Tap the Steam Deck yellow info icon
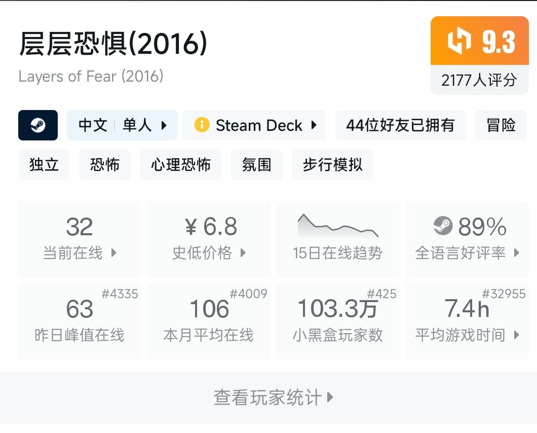 tap(202, 125)
